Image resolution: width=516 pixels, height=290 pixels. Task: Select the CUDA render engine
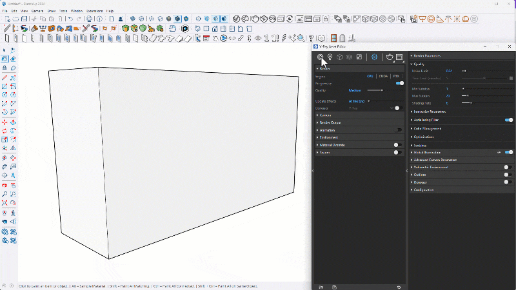click(x=383, y=76)
